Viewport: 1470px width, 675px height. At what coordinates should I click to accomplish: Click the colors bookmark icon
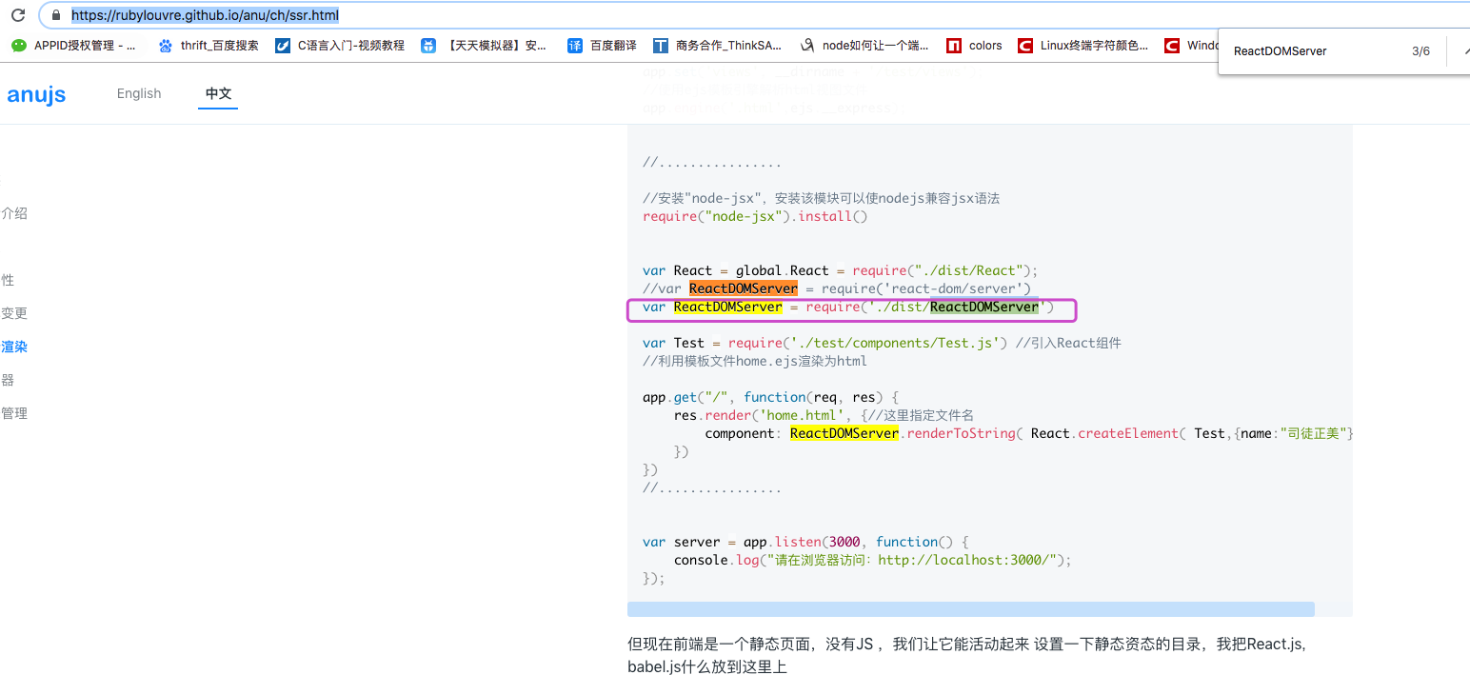click(955, 45)
